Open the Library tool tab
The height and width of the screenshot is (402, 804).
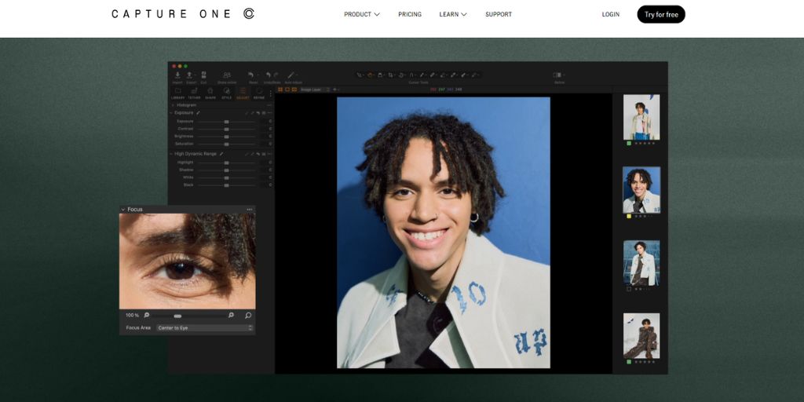pos(178,93)
